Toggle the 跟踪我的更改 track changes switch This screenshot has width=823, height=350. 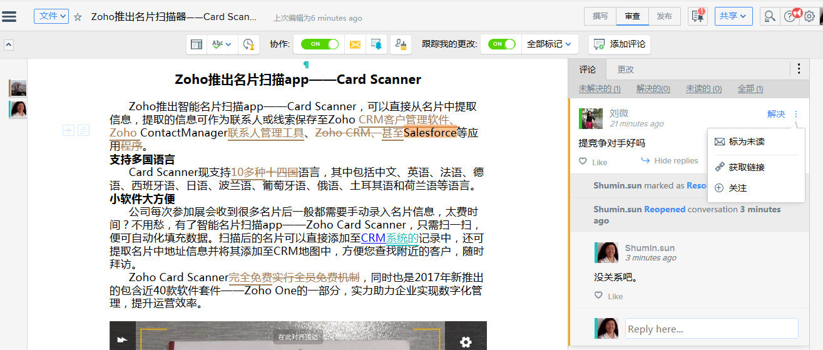(502, 44)
